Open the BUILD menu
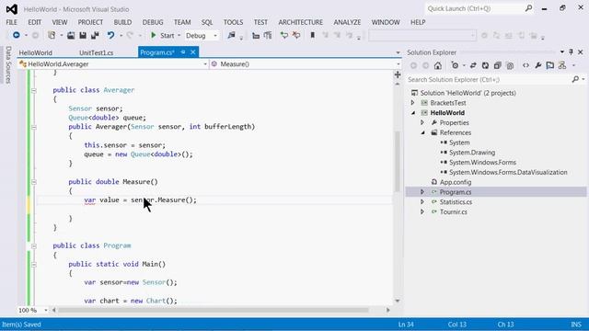The height and width of the screenshot is (331, 589). point(122,22)
